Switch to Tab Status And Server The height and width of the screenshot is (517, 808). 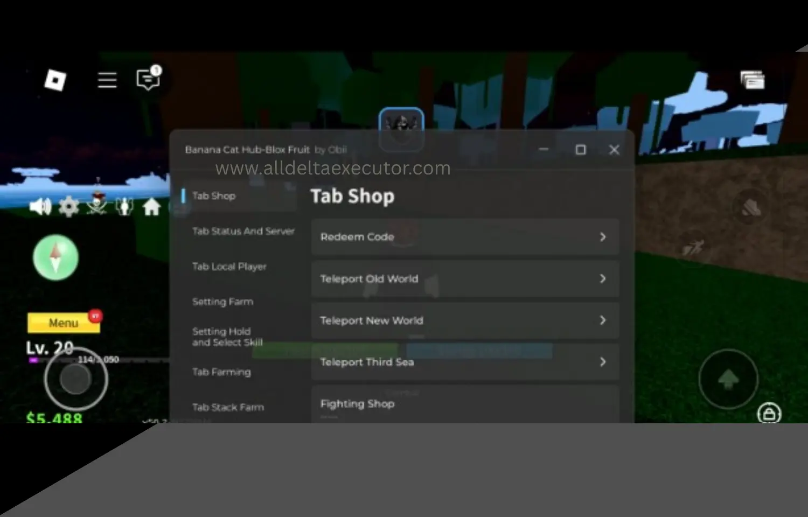[x=243, y=231]
